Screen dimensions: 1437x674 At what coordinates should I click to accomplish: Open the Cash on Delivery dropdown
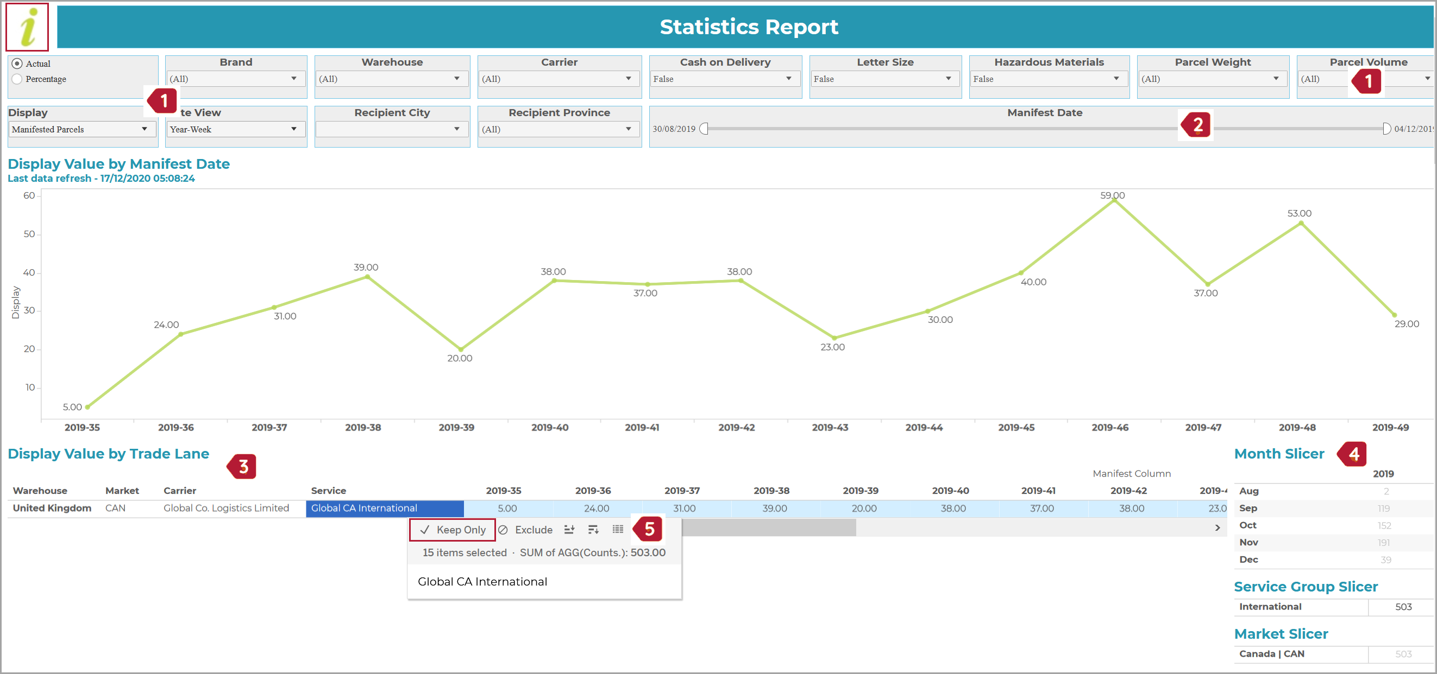tap(725, 79)
